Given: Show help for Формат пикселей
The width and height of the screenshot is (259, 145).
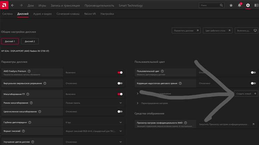Looking at the screenshot, I should (23, 131).
